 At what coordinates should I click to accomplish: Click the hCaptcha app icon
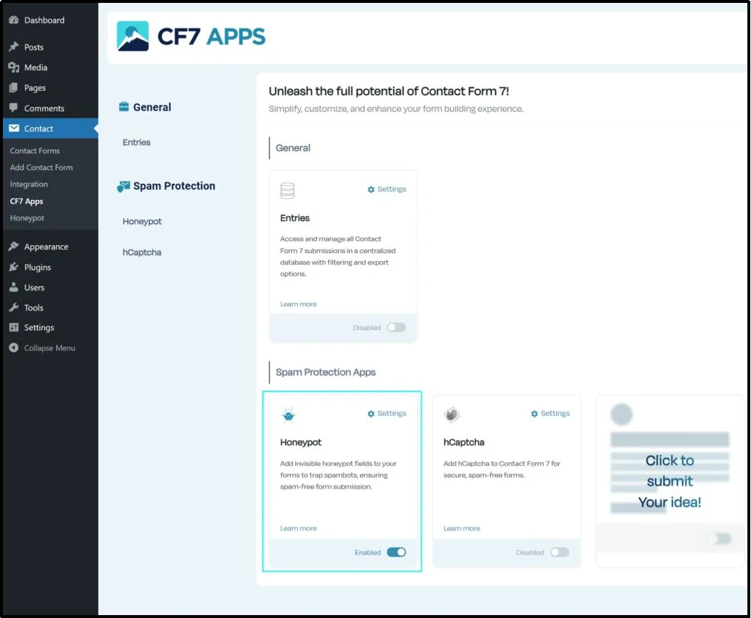[x=451, y=413]
